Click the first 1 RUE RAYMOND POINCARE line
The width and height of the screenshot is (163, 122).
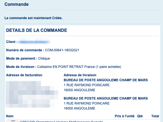click(x=87, y=85)
